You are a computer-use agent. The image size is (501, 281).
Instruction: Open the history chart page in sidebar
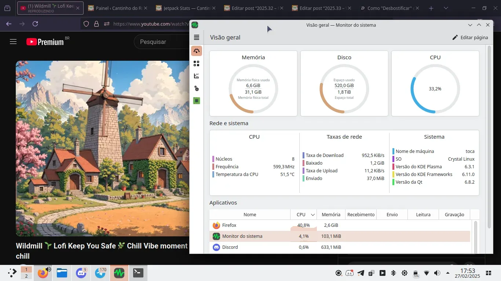click(x=197, y=76)
